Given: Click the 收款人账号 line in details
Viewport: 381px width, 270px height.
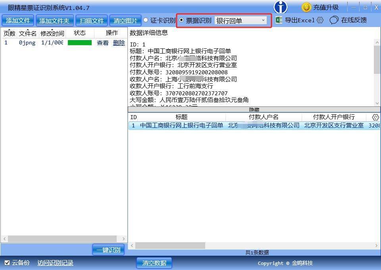Looking at the screenshot, I should (x=179, y=93).
